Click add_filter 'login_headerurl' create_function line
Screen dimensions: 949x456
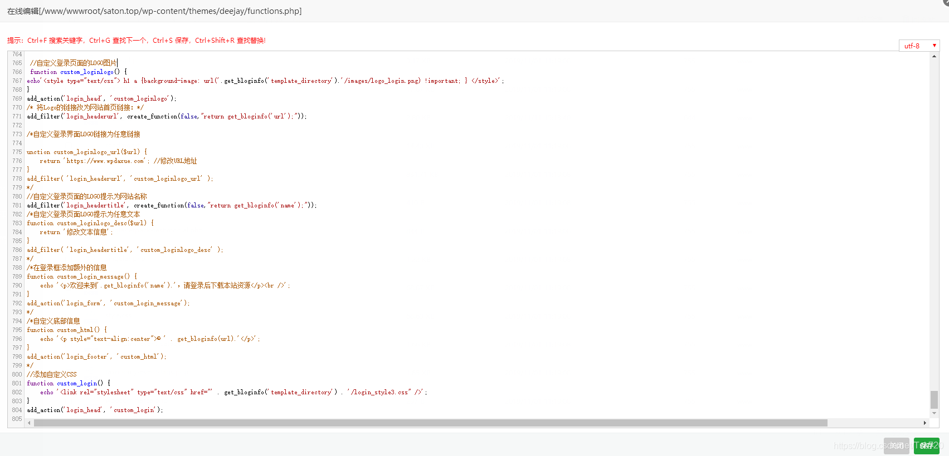[x=167, y=116]
